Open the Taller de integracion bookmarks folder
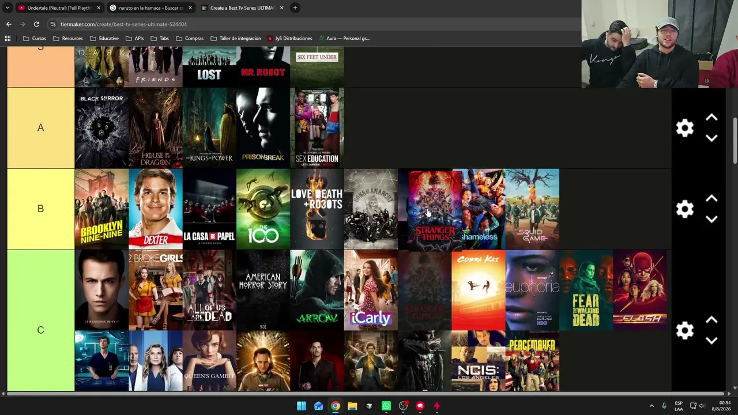Screen dimensions: 738x415 [x=236, y=38]
